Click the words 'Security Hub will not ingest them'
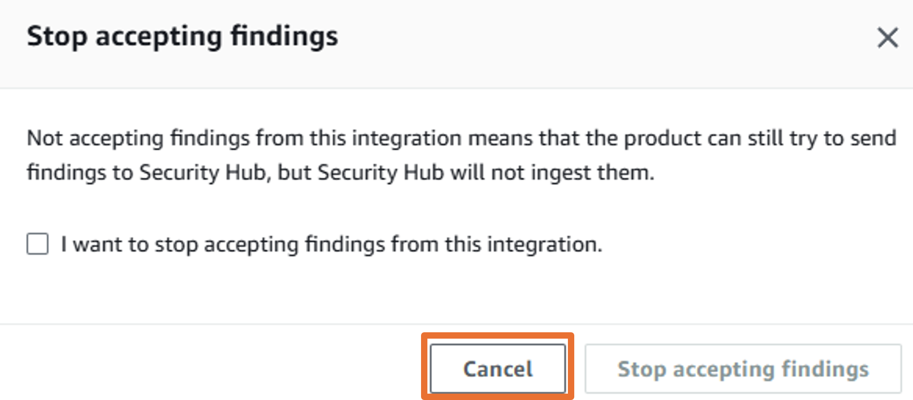 (x=486, y=173)
